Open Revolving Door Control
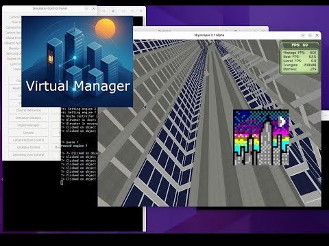 tap(28, 155)
